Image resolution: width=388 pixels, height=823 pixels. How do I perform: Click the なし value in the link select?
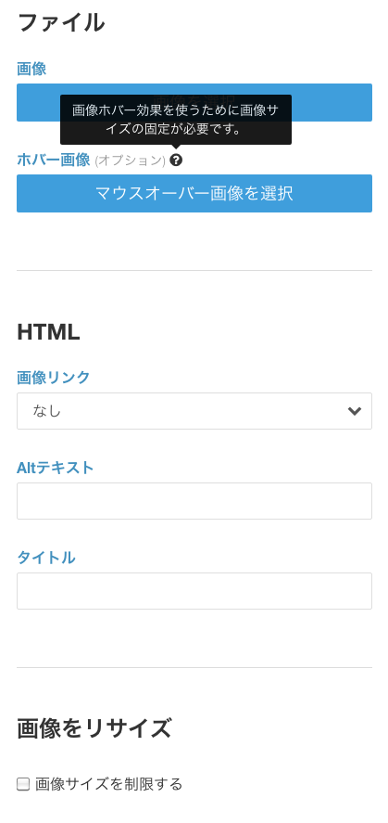pyautogui.click(x=47, y=411)
